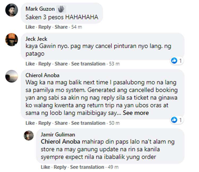This screenshot has height=172, width=199.
Task: Like Mark Guzon's comment
Action: click(30, 27)
